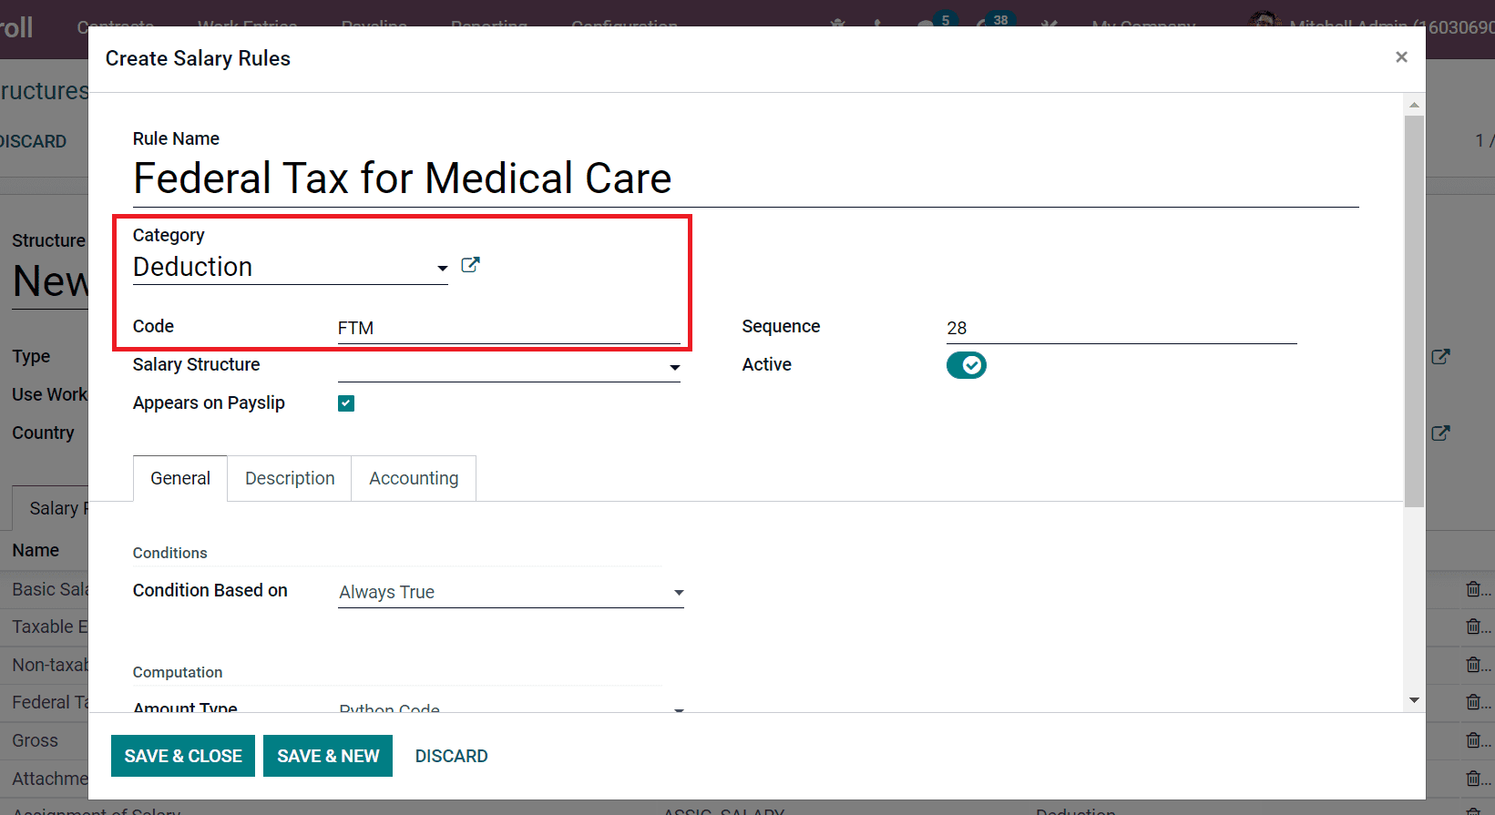Click the scrollbar up arrow in dialog
Image resolution: width=1495 pixels, height=815 pixels.
1414,105
